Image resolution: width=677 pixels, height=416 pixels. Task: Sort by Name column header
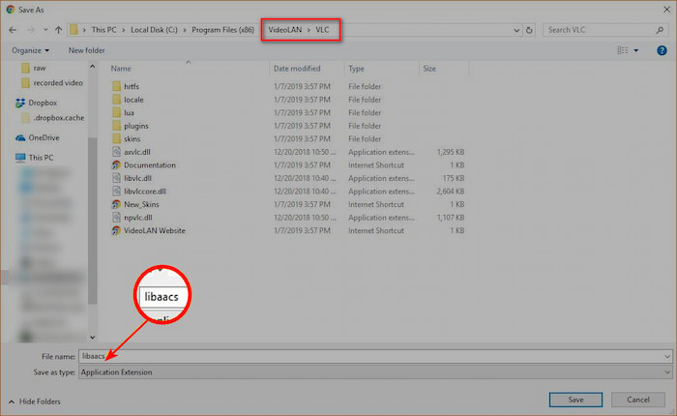pyautogui.click(x=121, y=69)
